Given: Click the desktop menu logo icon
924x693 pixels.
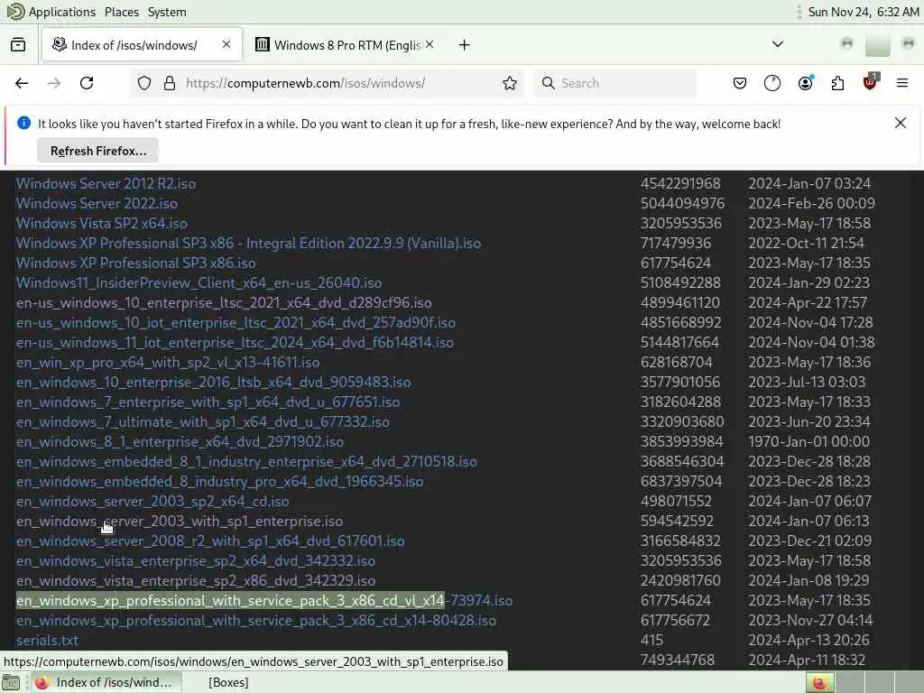Looking at the screenshot, I should tap(15, 11).
